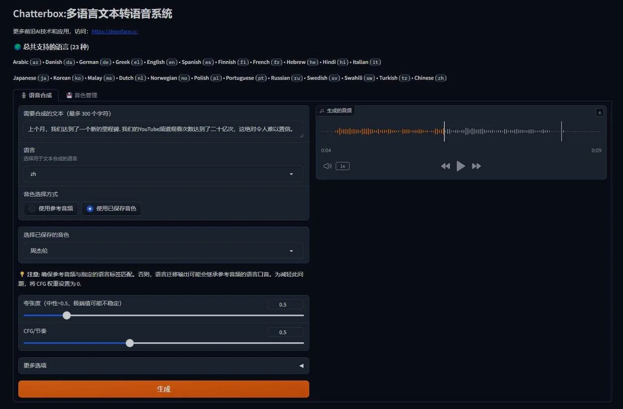The image size is (623, 409).
Task: Expand the 更多选项 section
Action: click(x=164, y=365)
